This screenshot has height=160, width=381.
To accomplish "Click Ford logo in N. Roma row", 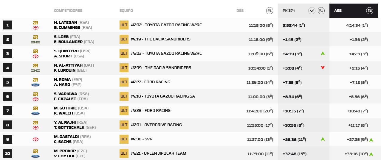I will [35, 85].
